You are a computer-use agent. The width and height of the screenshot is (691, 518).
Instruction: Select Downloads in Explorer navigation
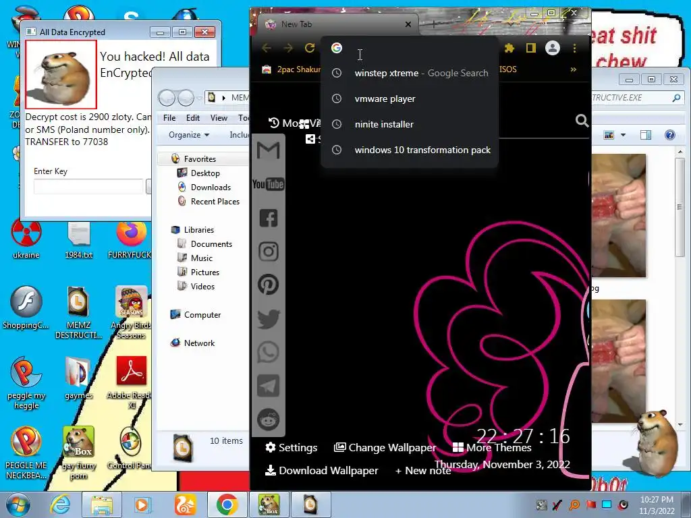pos(211,188)
